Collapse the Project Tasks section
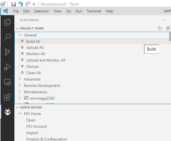The height and width of the screenshot is (141, 171). point(17,28)
